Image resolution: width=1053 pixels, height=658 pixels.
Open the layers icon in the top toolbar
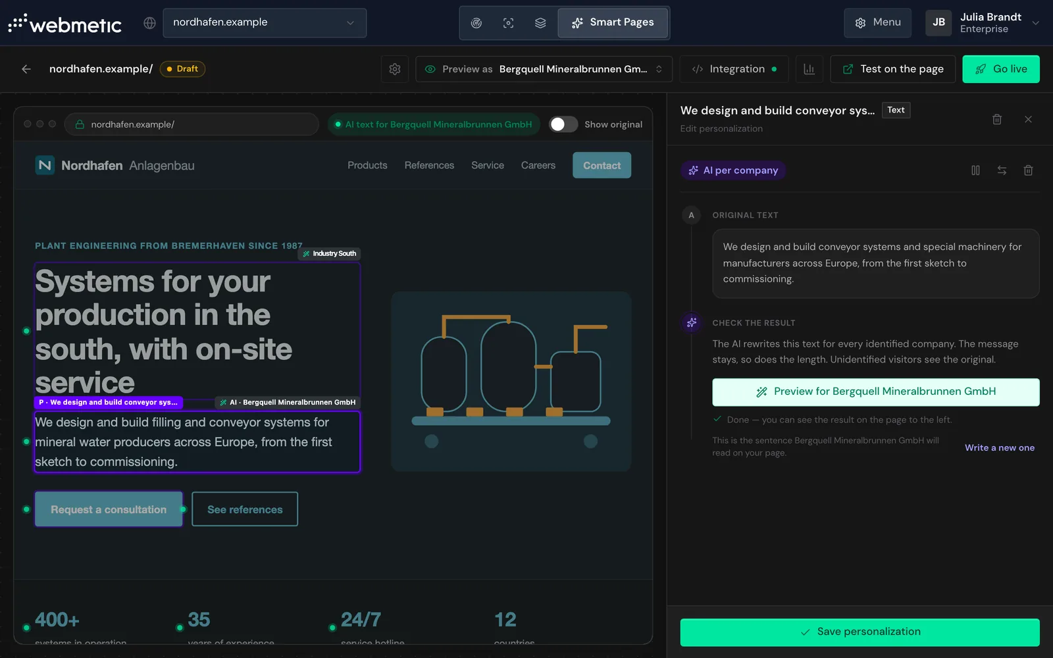point(540,23)
